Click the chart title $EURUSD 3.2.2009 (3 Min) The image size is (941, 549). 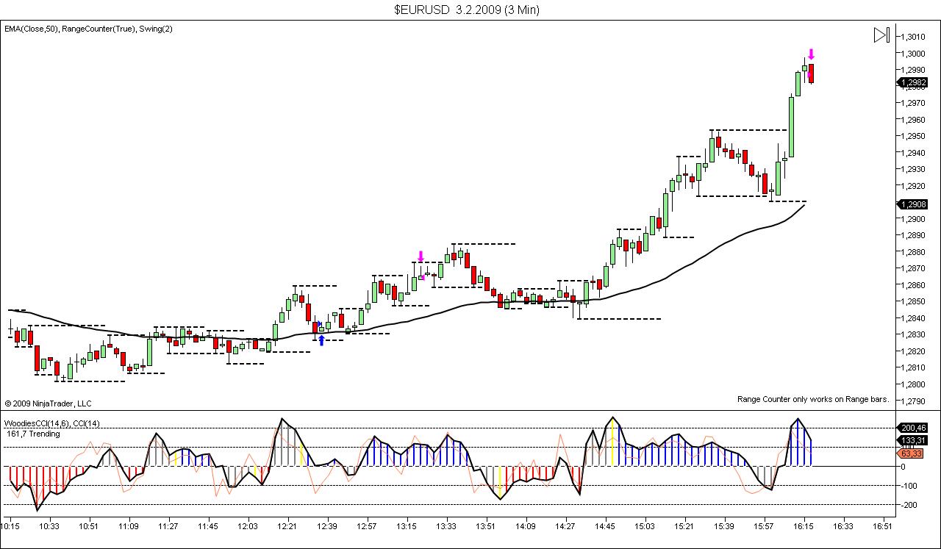(467, 10)
